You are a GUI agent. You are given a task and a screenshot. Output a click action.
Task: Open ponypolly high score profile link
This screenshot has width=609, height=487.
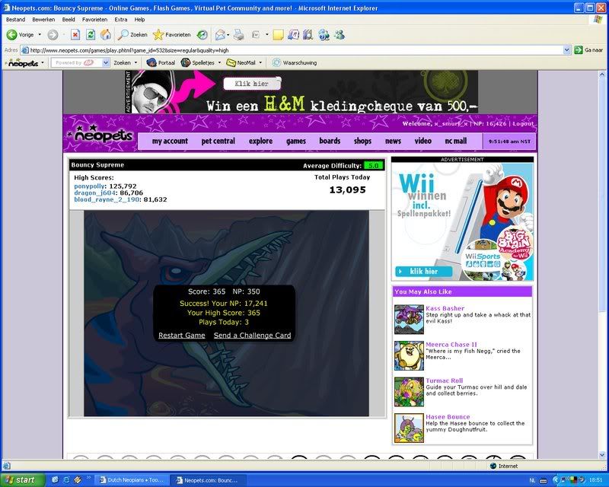pos(89,186)
